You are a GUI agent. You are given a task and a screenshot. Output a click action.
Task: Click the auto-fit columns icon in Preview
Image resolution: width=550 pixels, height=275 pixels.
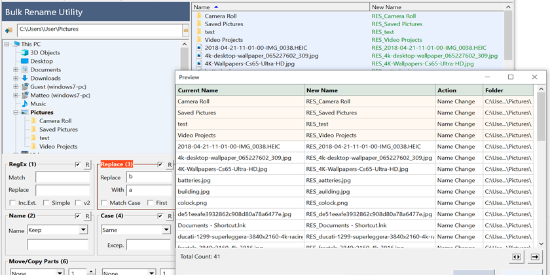point(517,257)
